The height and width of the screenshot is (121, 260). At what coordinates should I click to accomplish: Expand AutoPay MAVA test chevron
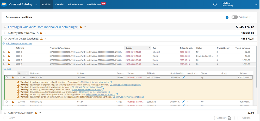click(40, 113)
